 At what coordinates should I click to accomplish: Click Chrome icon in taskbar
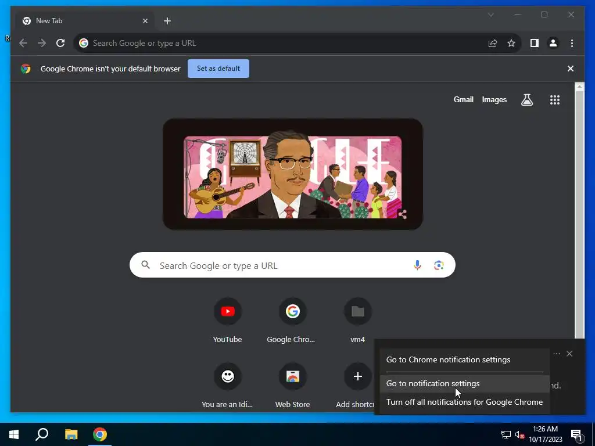(100, 434)
